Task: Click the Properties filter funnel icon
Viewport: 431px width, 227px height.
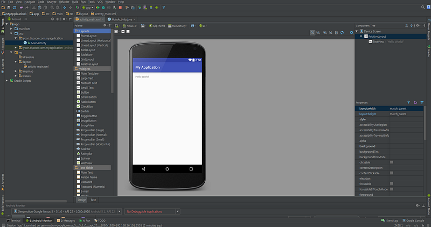Action: click(422, 102)
